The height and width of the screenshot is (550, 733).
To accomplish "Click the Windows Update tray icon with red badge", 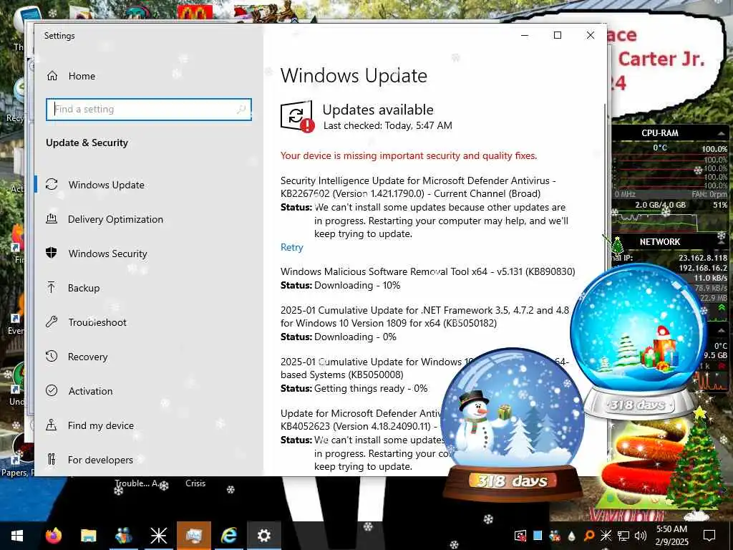I will (x=520, y=536).
